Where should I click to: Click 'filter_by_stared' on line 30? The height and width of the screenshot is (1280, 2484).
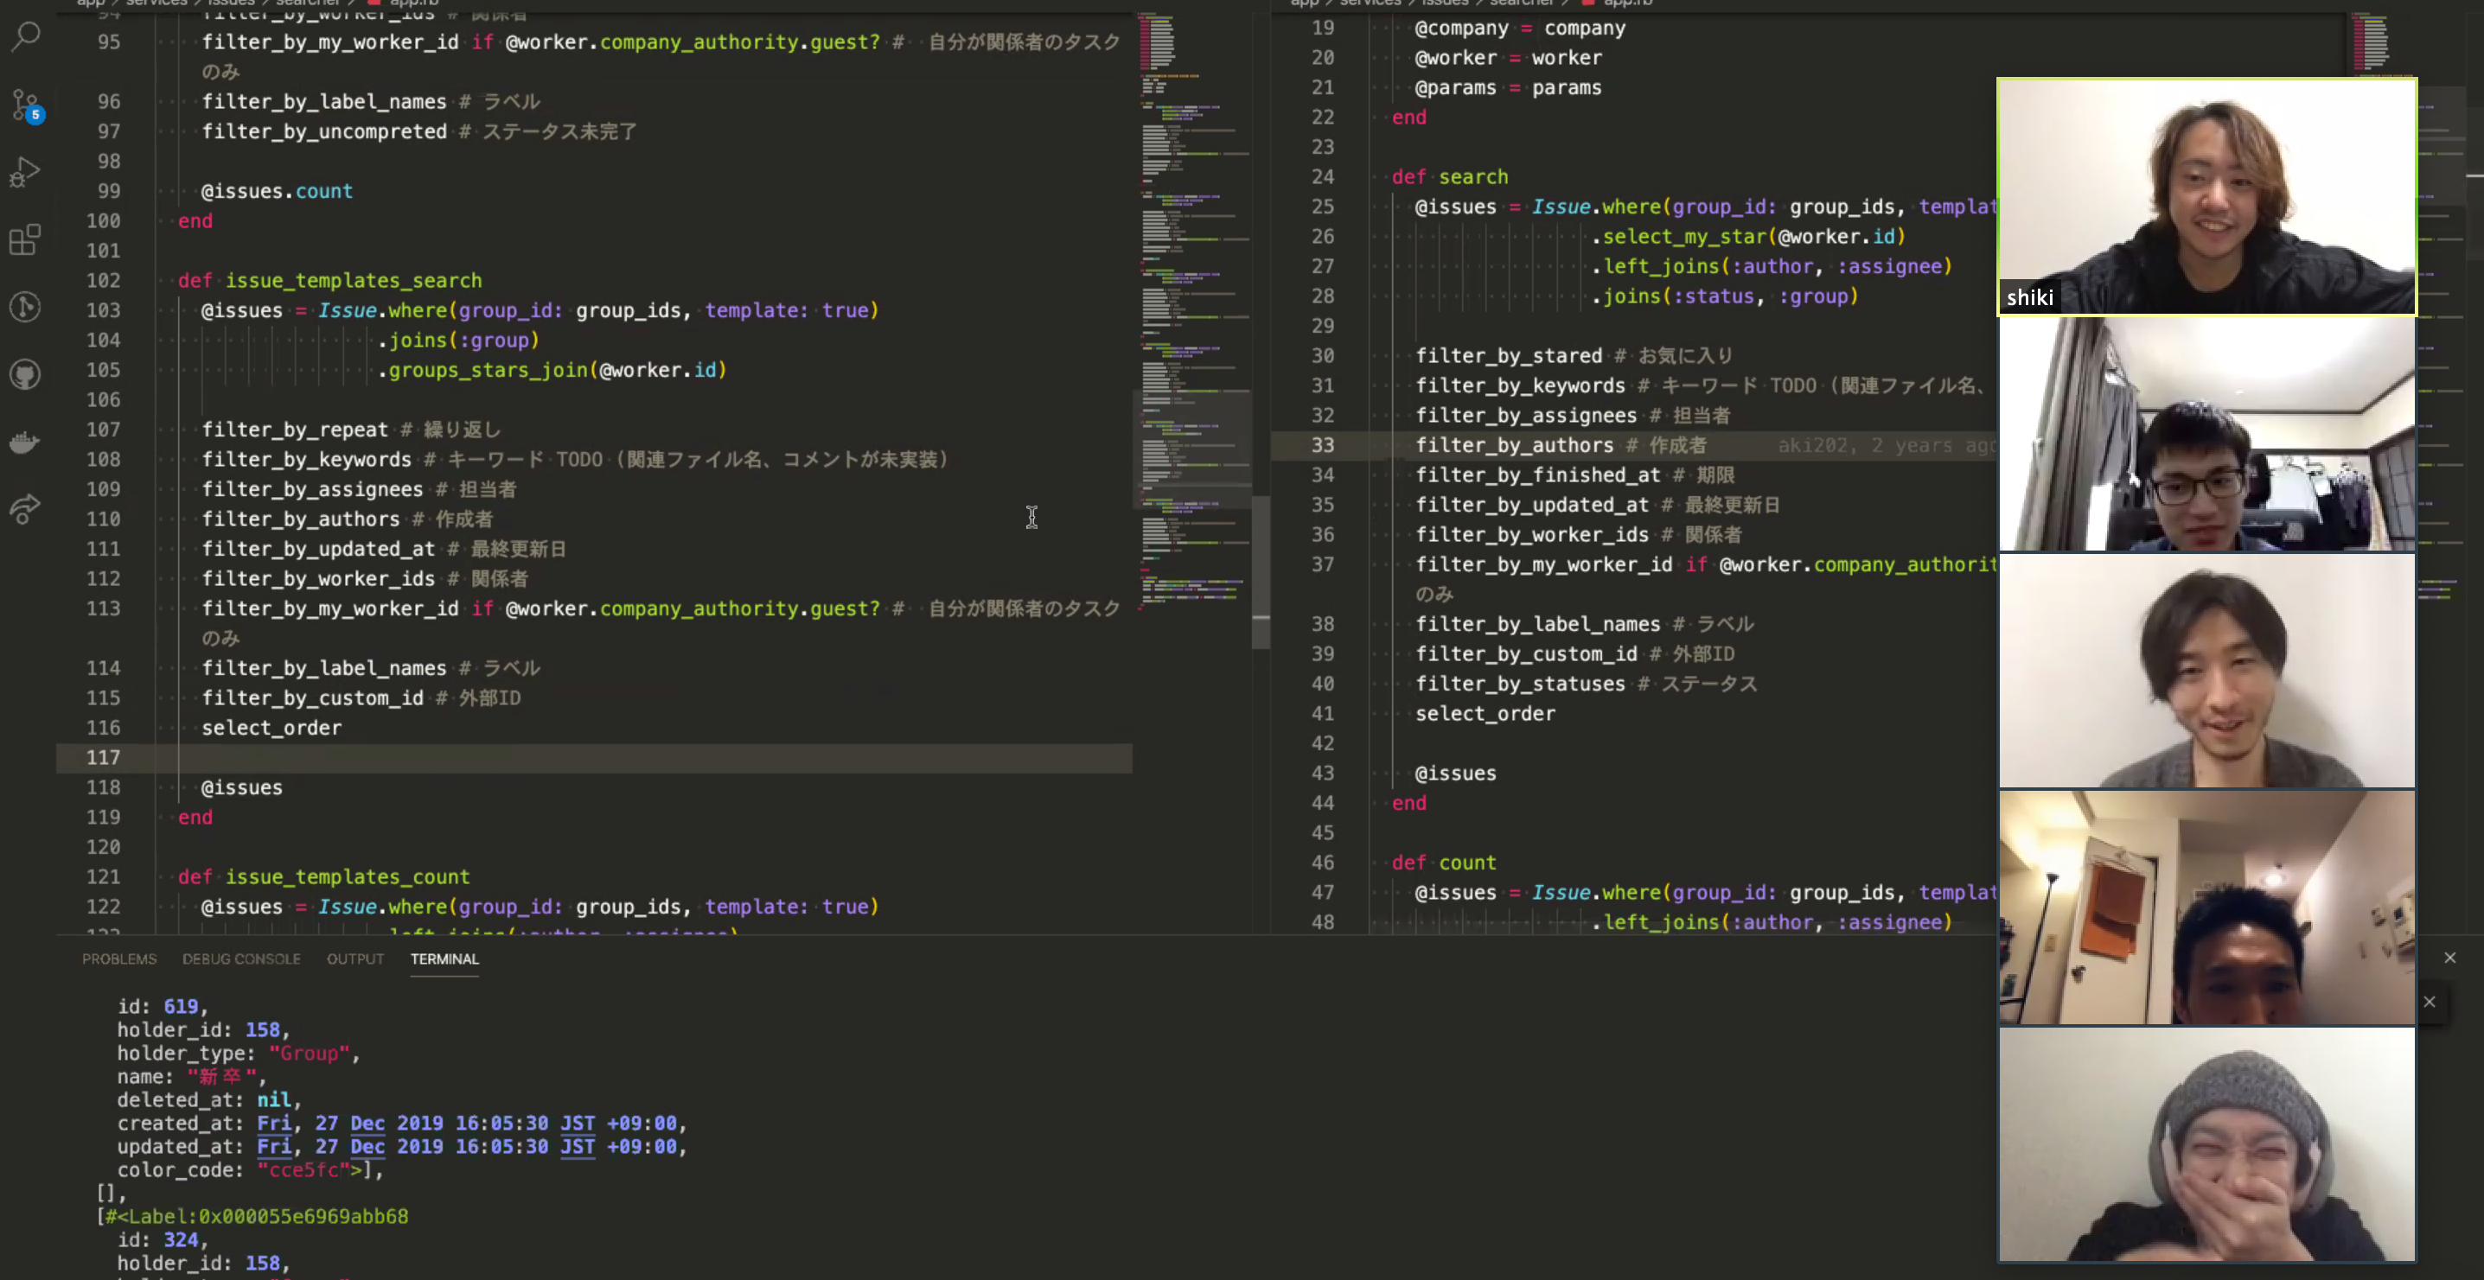click(1508, 356)
